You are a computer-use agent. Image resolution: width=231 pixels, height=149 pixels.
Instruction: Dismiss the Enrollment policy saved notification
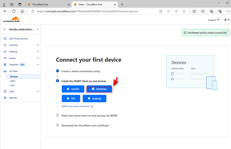228,31
